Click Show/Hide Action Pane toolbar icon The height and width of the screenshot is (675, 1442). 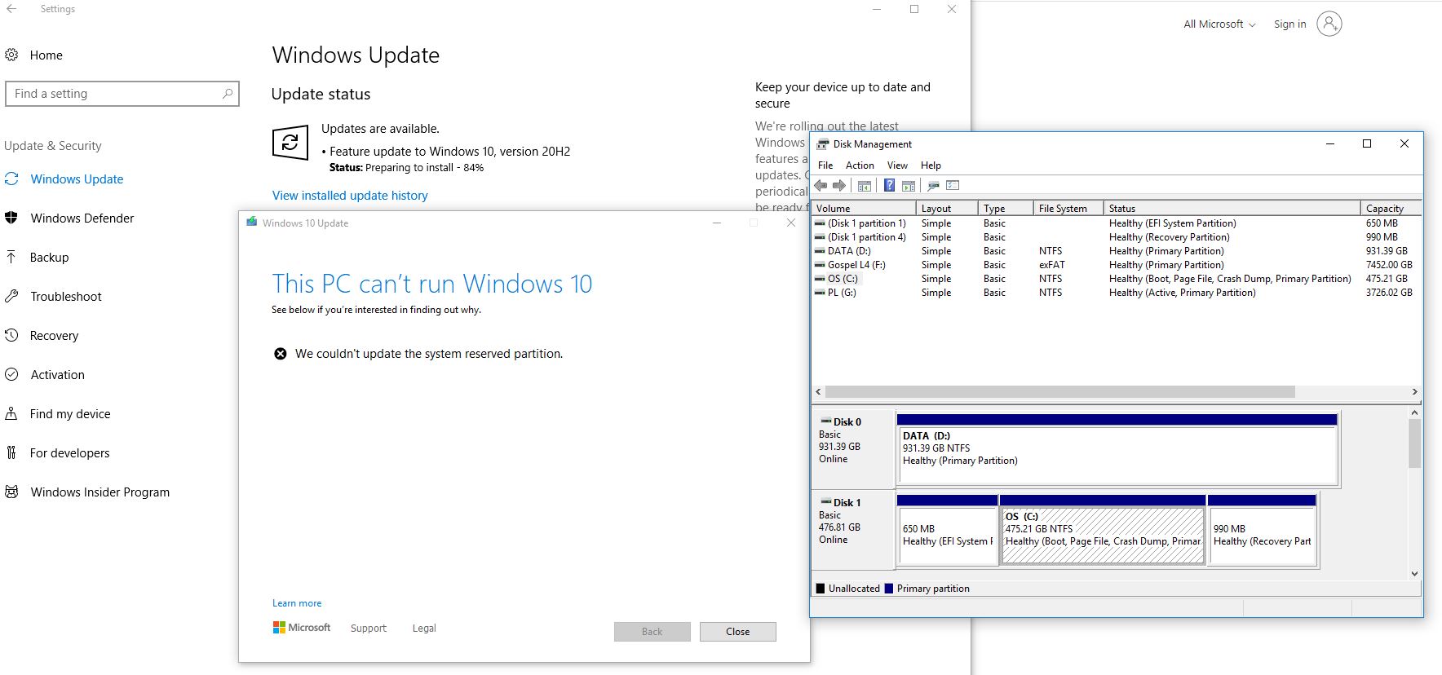tap(908, 186)
